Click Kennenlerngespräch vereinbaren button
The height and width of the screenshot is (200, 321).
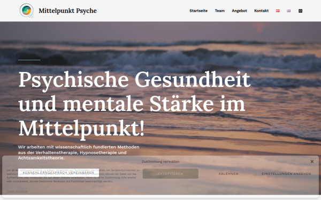(x=58, y=173)
